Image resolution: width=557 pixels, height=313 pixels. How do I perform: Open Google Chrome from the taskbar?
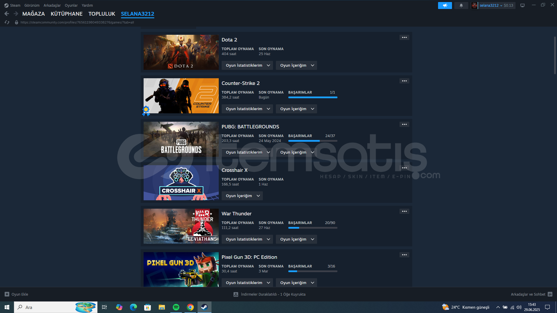click(190, 307)
